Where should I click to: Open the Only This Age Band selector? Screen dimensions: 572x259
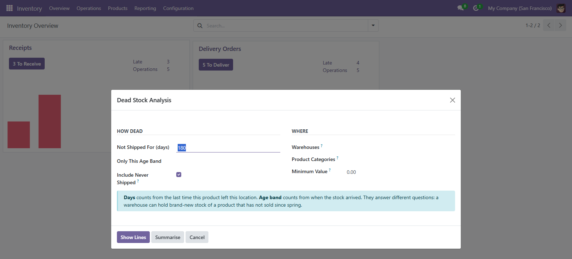228,161
